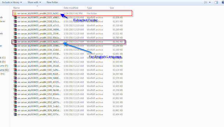
Task: Click the WinRAR icon for 1035_2708f archive
Action: point(15,46)
